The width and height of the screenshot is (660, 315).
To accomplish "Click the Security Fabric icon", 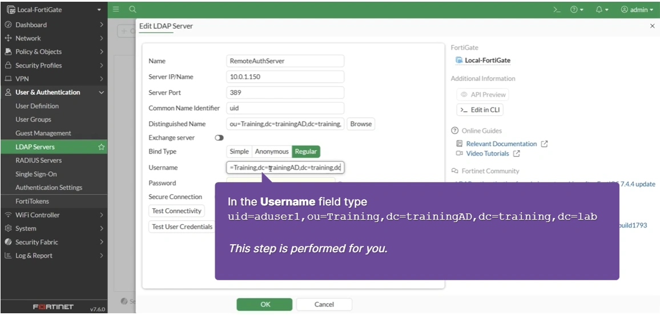I will pos(7,242).
